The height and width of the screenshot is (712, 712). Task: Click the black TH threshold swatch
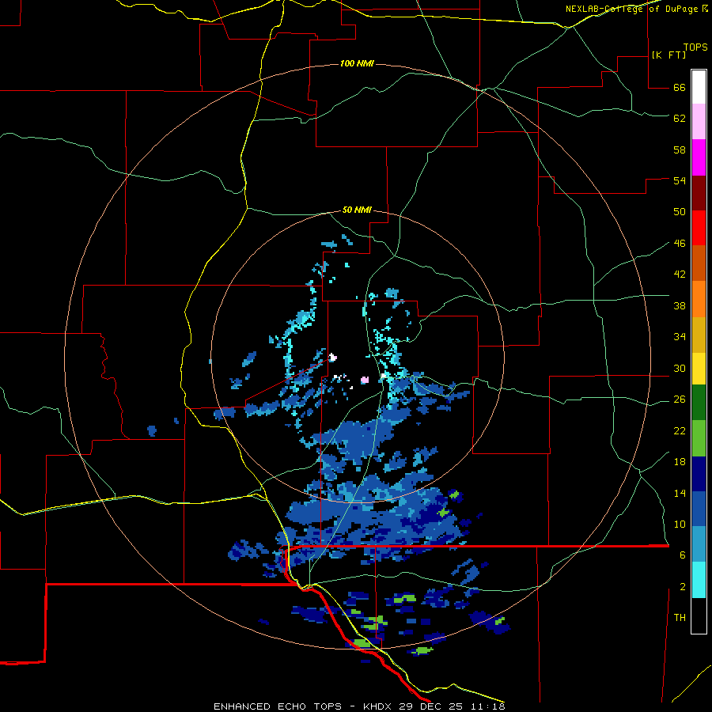coord(699,615)
